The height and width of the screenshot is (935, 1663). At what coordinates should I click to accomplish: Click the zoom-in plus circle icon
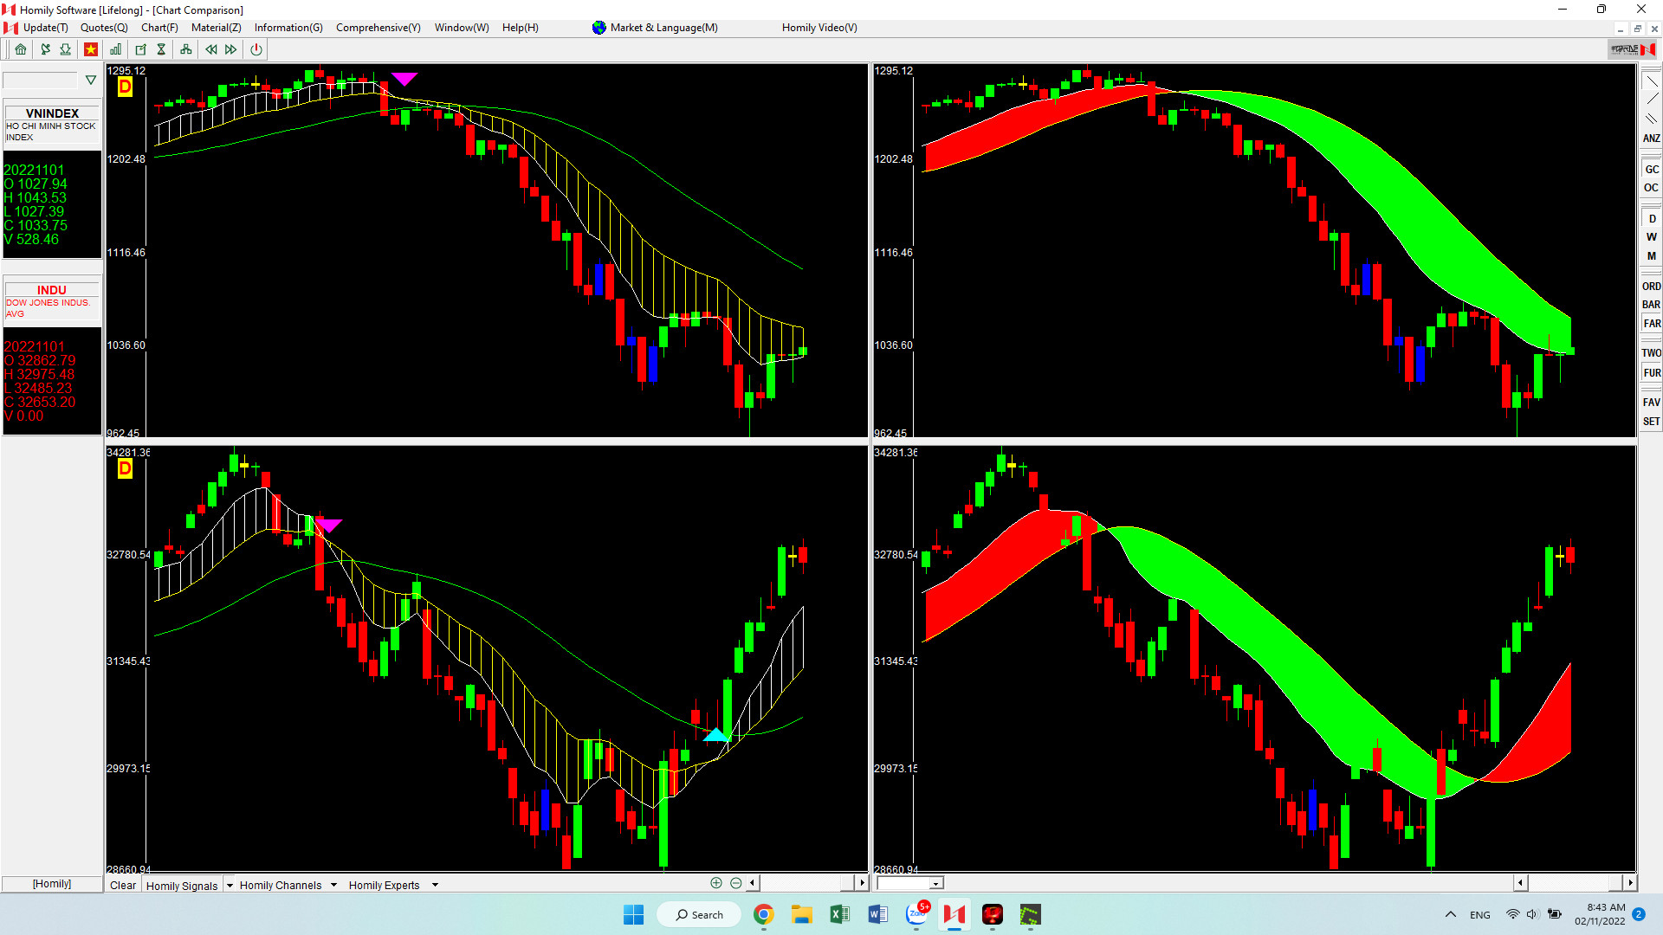(716, 883)
